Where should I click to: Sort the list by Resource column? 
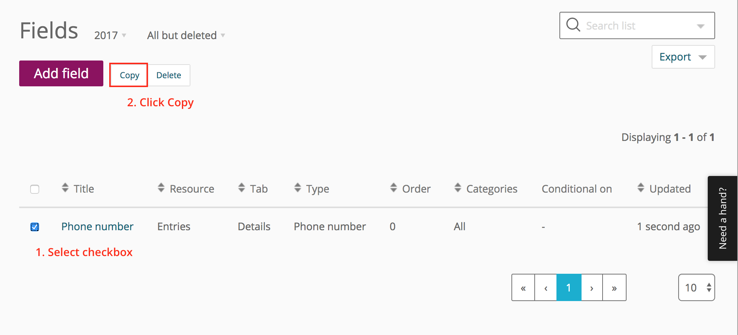pos(161,188)
